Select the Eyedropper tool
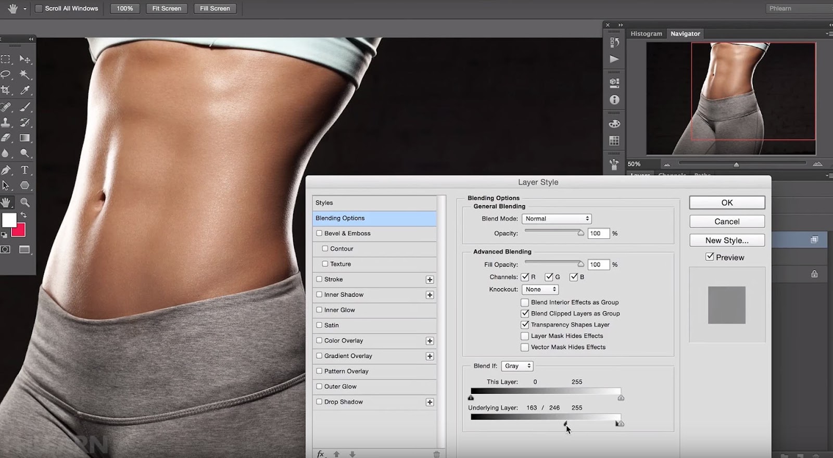The width and height of the screenshot is (833, 458). pyautogui.click(x=24, y=90)
